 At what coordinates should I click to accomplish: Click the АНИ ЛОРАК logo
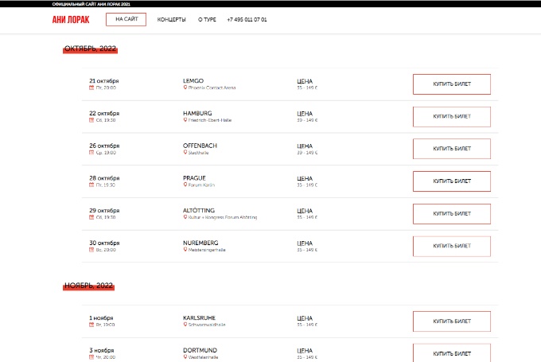(x=71, y=20)
